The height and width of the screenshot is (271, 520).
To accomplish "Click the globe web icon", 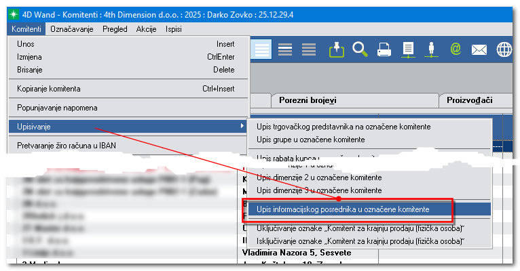I will coord(504,49).
